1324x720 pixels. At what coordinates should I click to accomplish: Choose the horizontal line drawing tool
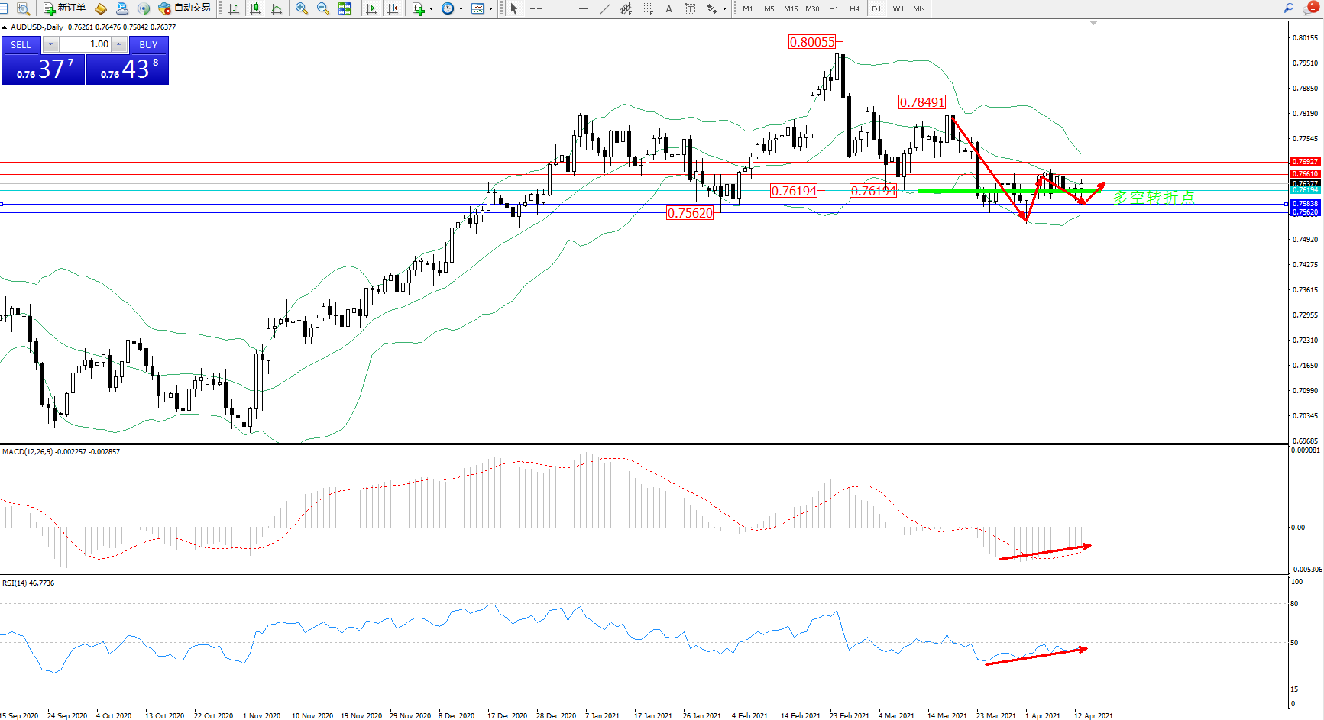tap(584, 8)
